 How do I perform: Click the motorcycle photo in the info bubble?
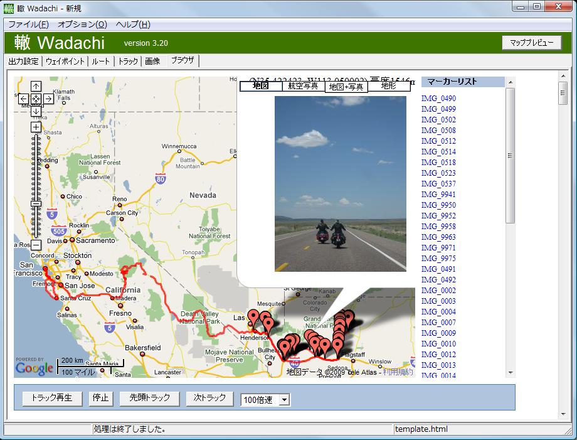click(340, 183)
